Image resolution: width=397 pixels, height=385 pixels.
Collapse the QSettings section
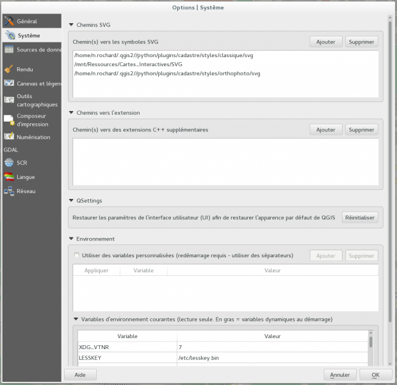71,201
